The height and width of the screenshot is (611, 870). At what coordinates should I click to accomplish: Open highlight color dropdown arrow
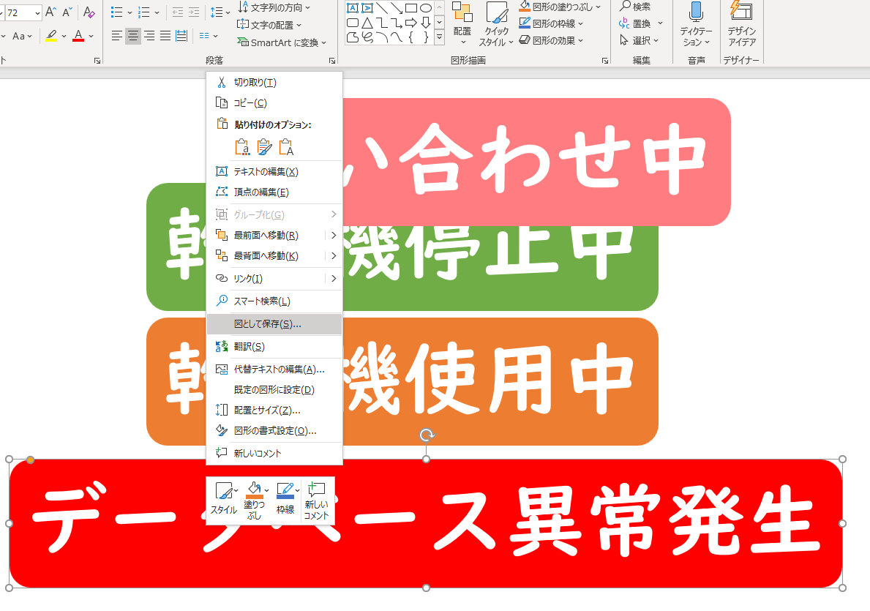coord(64,36)
